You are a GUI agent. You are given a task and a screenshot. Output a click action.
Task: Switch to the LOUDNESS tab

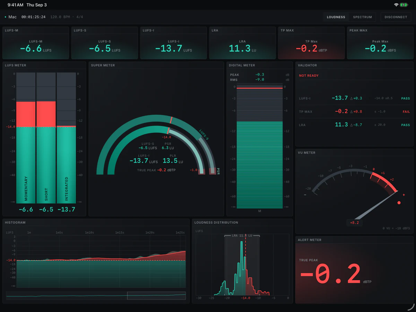(336, 17)
